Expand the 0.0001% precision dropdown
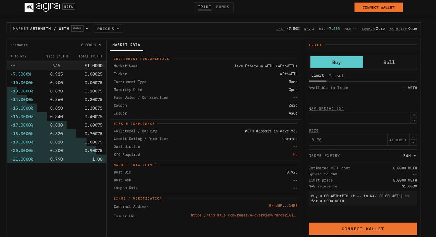This screenshot has height=237, width=436. click(91, 45)
